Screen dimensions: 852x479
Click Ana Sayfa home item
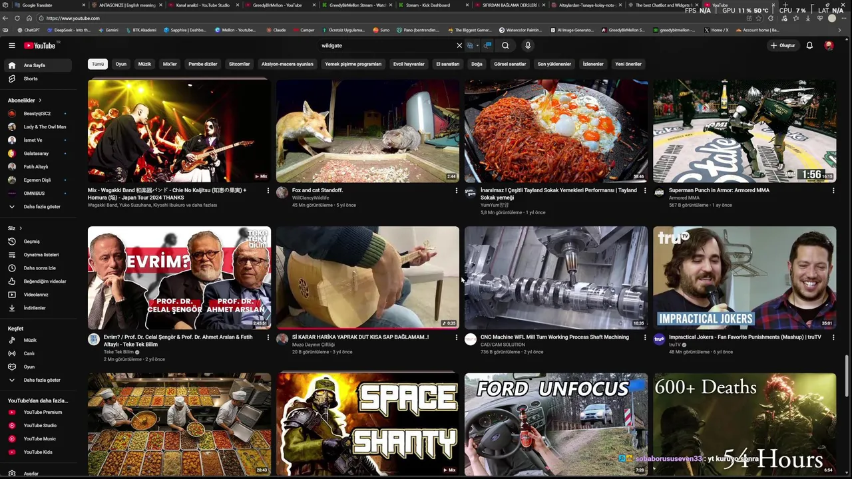(39, 65)
